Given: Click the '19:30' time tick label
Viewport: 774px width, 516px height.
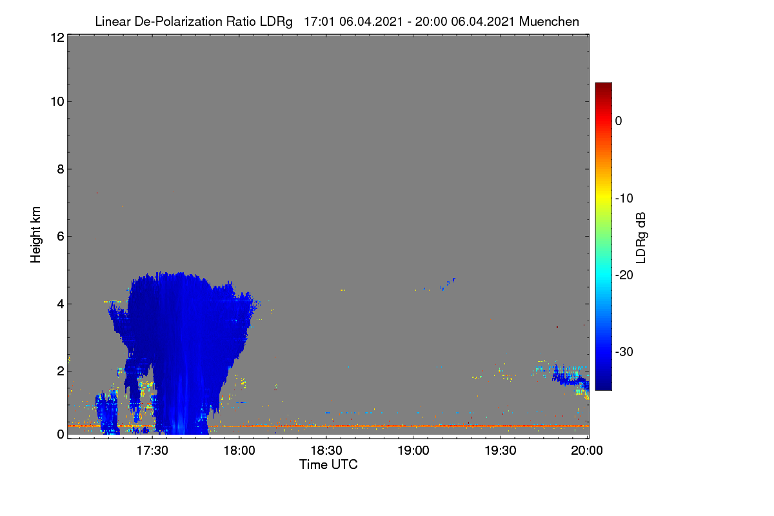Looking at the screenshot, I should coord(501,451).
